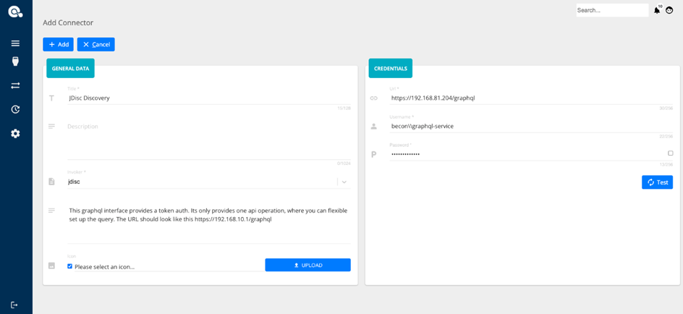Click the Url input field
683x314 pixels.
521,98
